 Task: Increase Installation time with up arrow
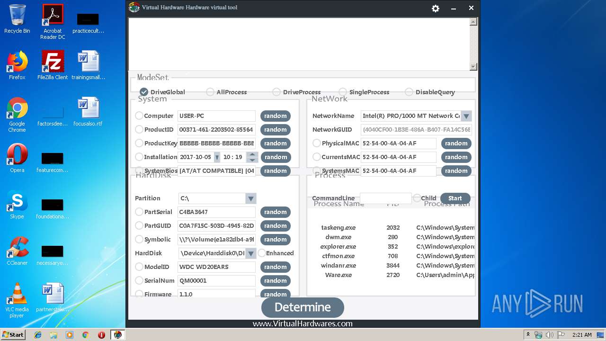253,154
